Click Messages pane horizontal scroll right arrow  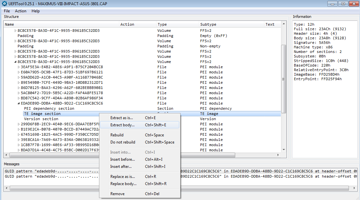(x=354, y=188)
